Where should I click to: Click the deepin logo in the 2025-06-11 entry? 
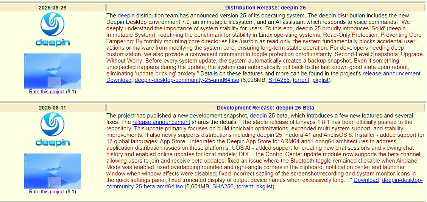53,130
